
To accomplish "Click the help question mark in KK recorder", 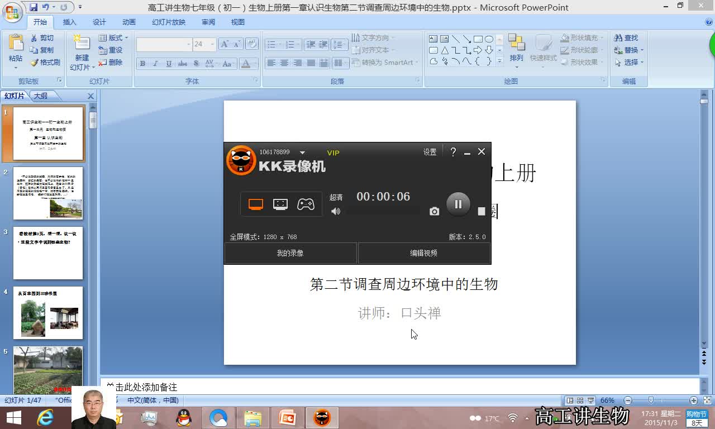I will pos(453,151).
